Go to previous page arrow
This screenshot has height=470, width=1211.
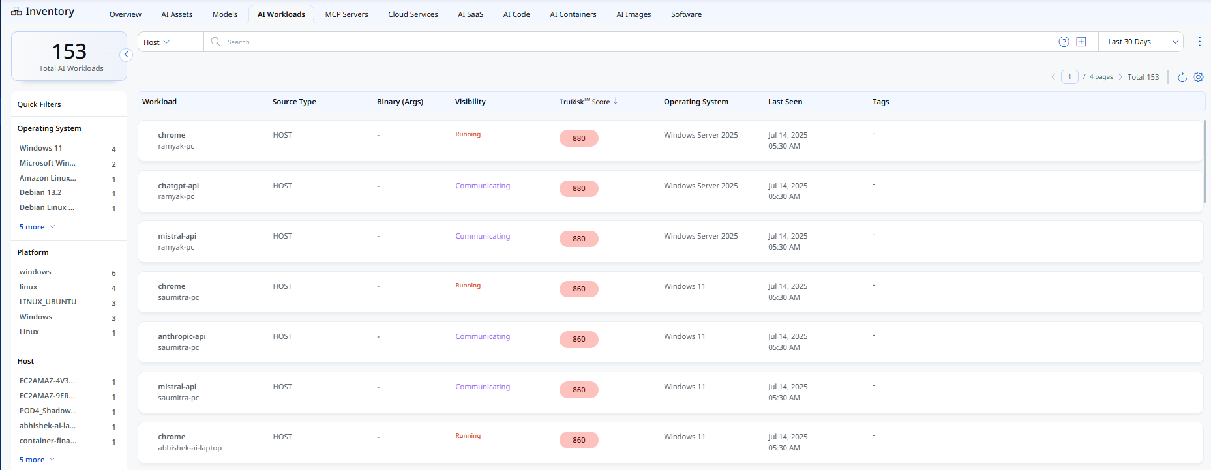(1053, 77)
